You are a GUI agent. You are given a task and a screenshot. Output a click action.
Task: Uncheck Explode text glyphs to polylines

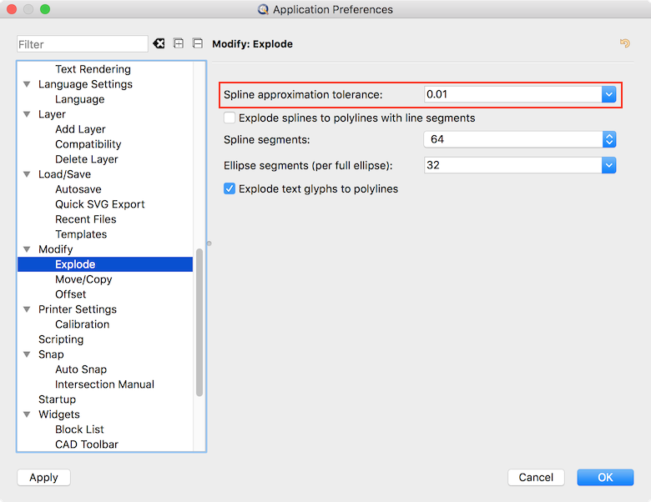pos(230,188)
